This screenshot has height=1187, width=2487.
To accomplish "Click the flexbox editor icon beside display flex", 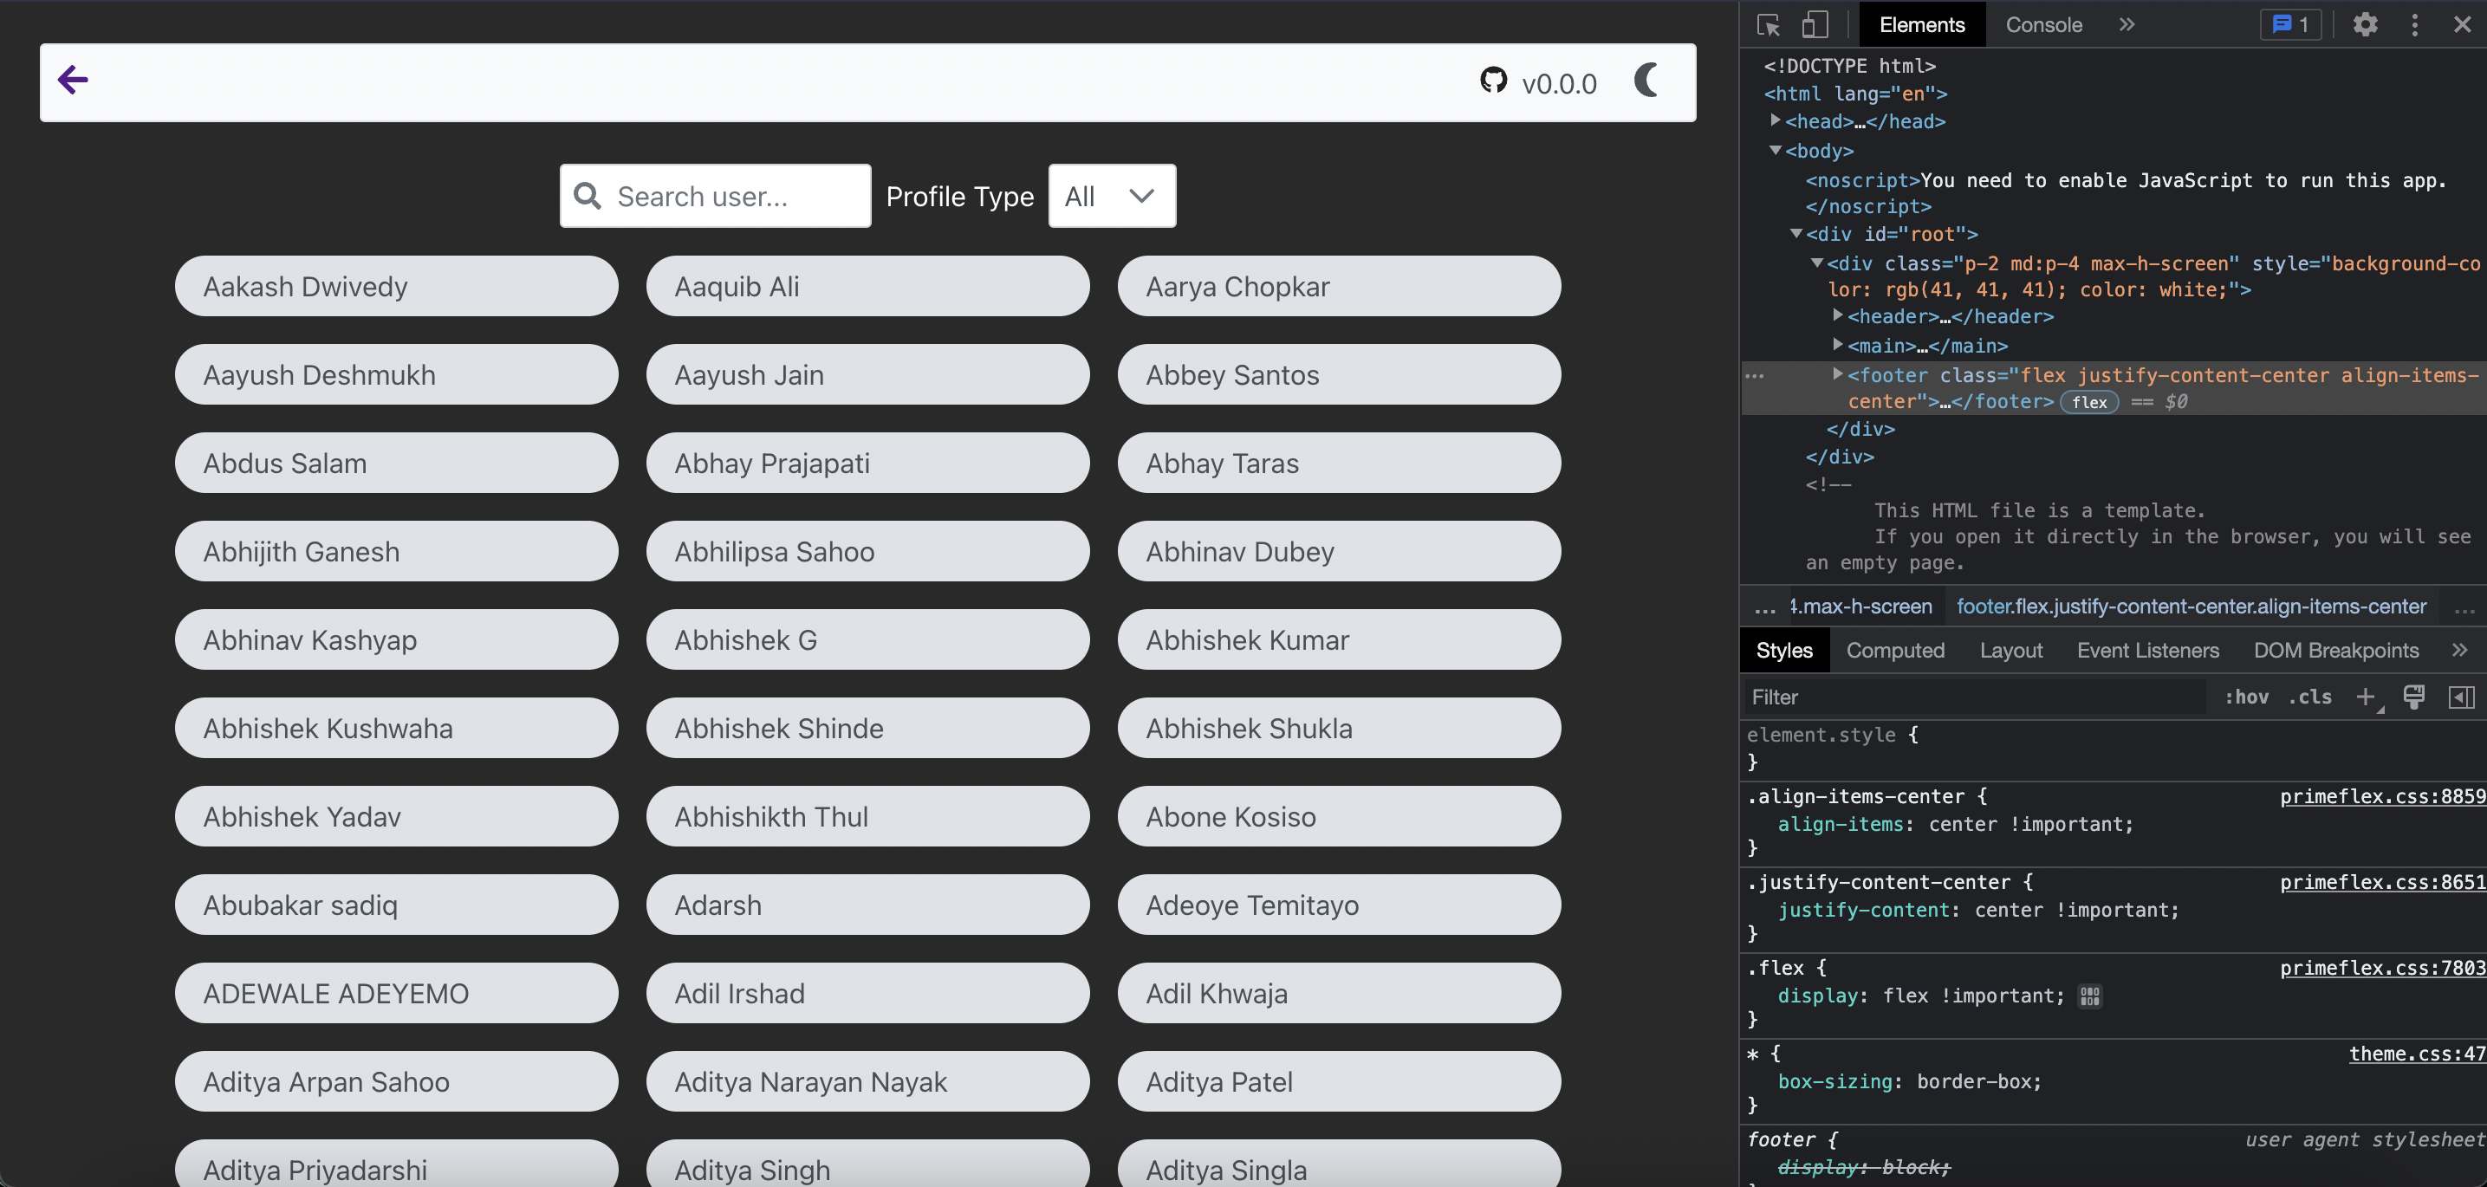I will 2089,996.
